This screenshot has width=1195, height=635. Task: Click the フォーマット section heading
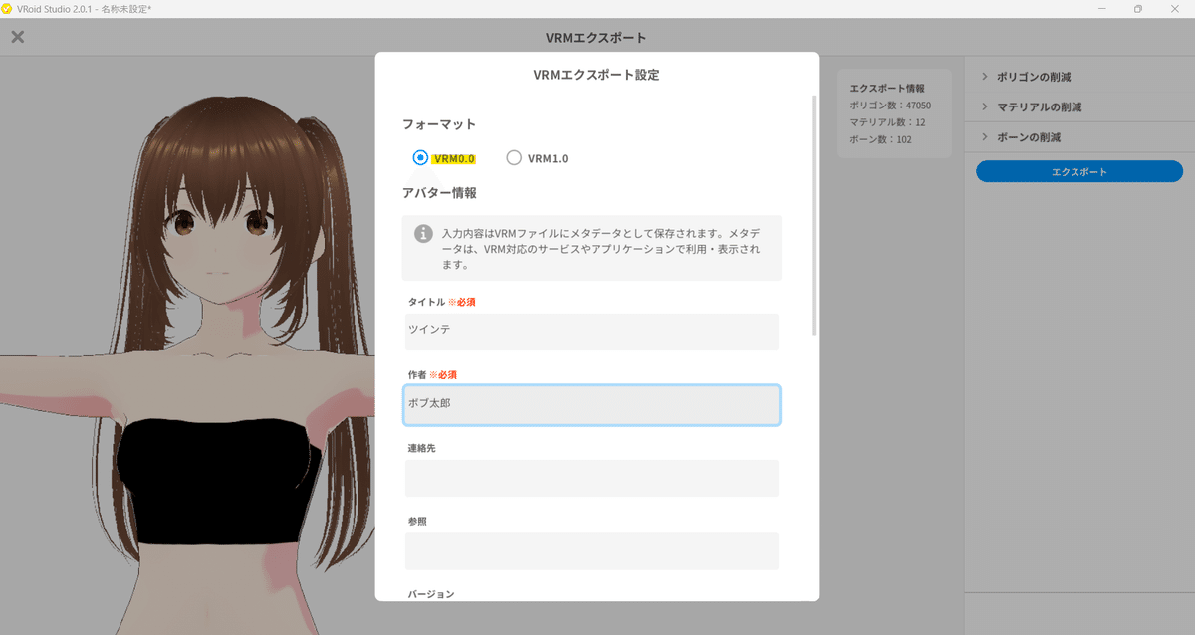click(439, 124)
